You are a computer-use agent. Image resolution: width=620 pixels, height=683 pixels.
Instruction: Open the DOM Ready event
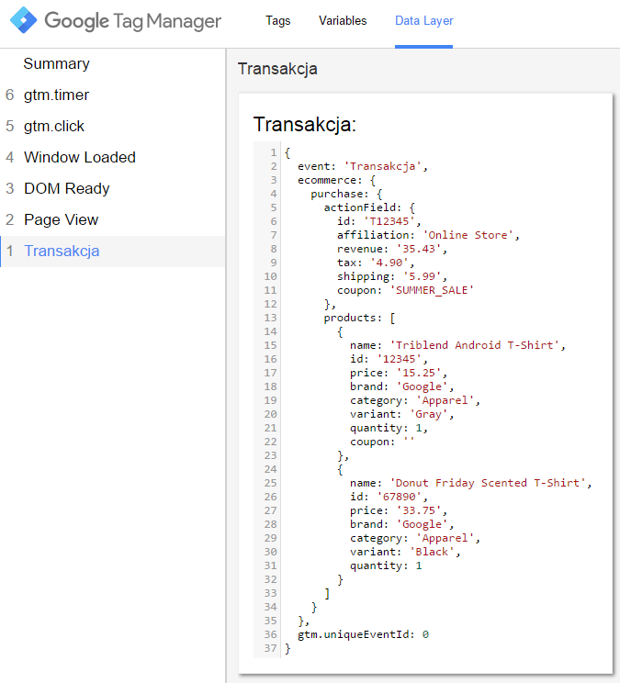[x=66, y=189]
